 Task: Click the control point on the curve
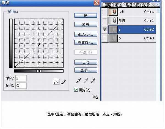(x=39, y=44)
